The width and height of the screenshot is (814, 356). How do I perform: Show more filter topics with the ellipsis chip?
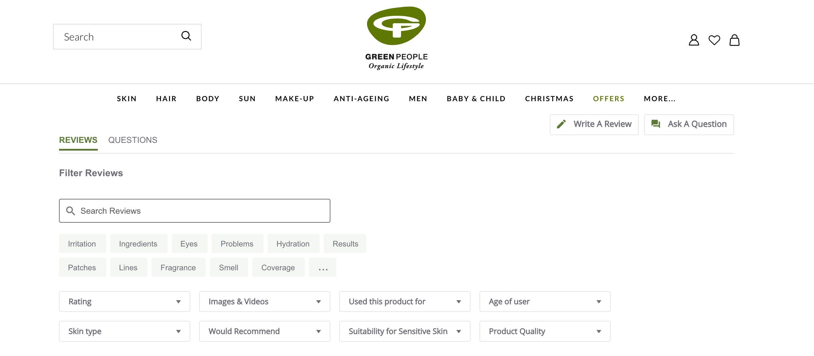click(x=322, y=268)
